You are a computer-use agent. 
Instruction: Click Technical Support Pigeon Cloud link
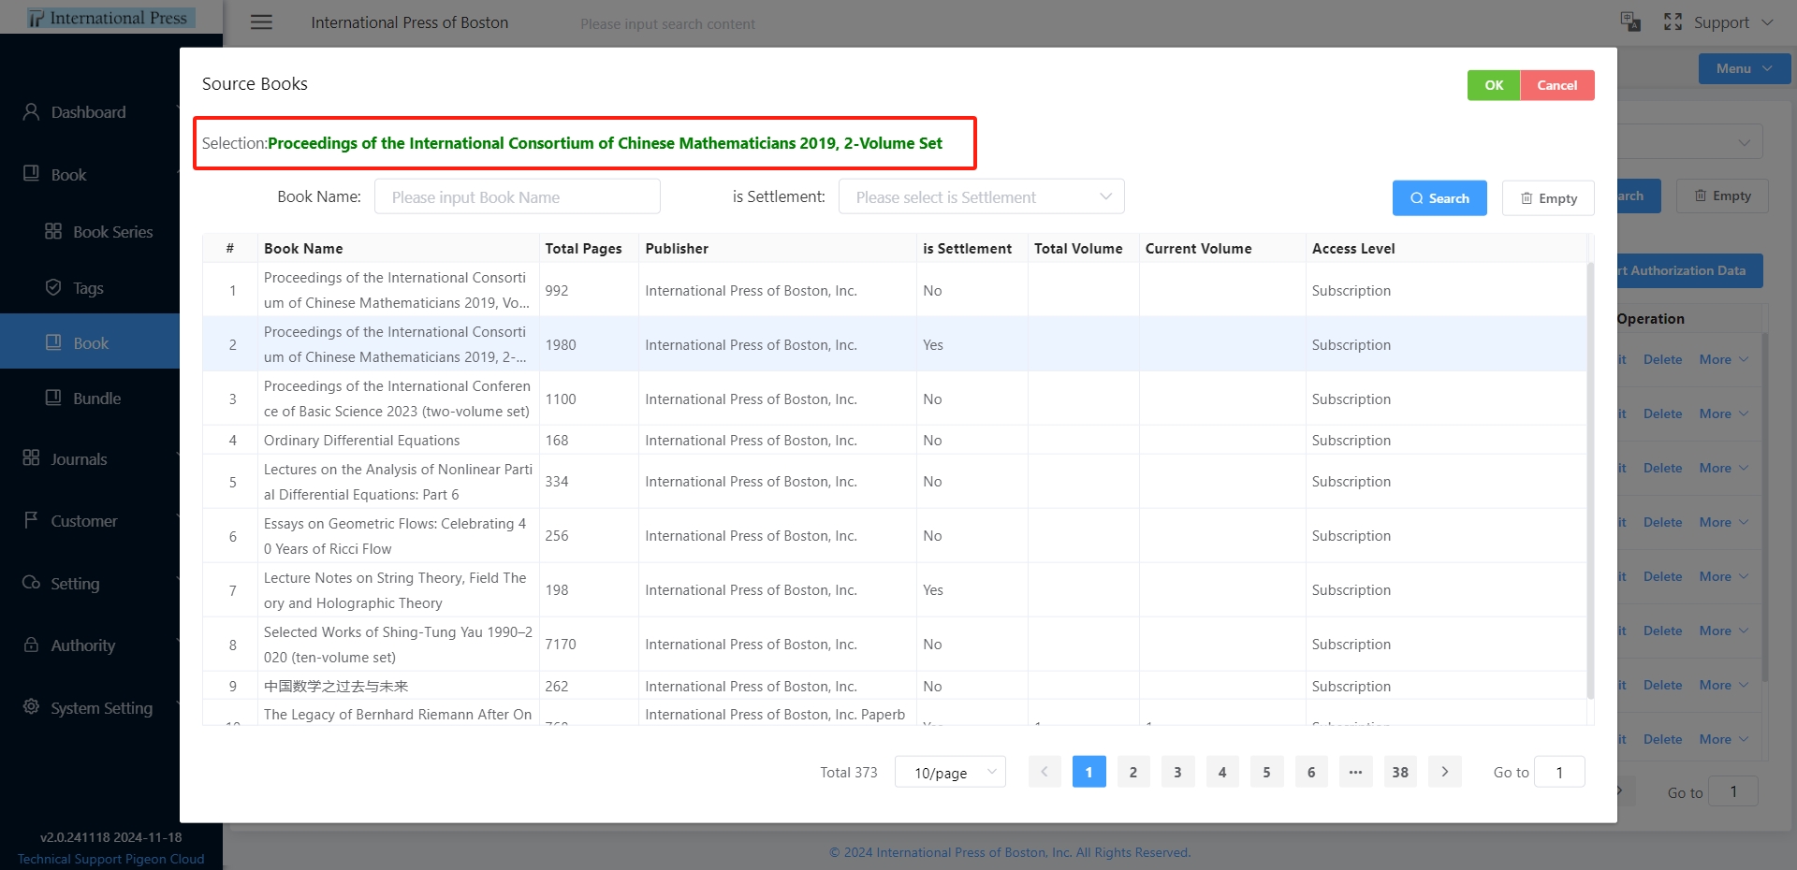pos(110,859)
